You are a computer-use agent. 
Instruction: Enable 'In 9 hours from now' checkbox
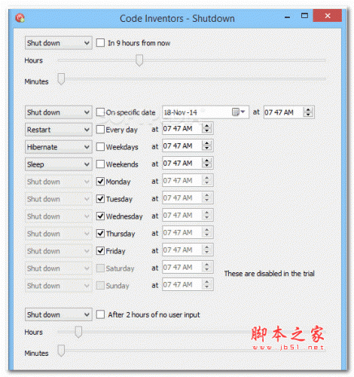point(100,43)
